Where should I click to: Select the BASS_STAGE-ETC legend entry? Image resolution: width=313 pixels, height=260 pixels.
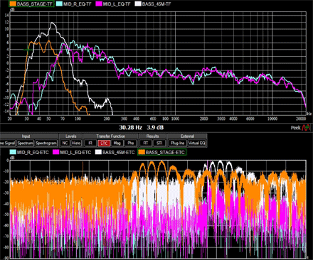(162, 152)
